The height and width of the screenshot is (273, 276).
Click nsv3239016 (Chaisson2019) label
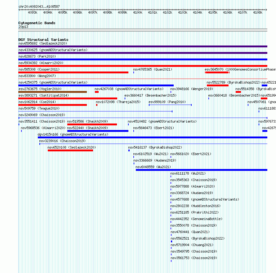point(62,141)
